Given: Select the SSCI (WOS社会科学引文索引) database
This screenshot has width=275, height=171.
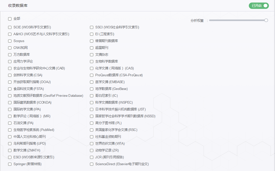Looking at the screenshot, I should [x=91, y=27].
